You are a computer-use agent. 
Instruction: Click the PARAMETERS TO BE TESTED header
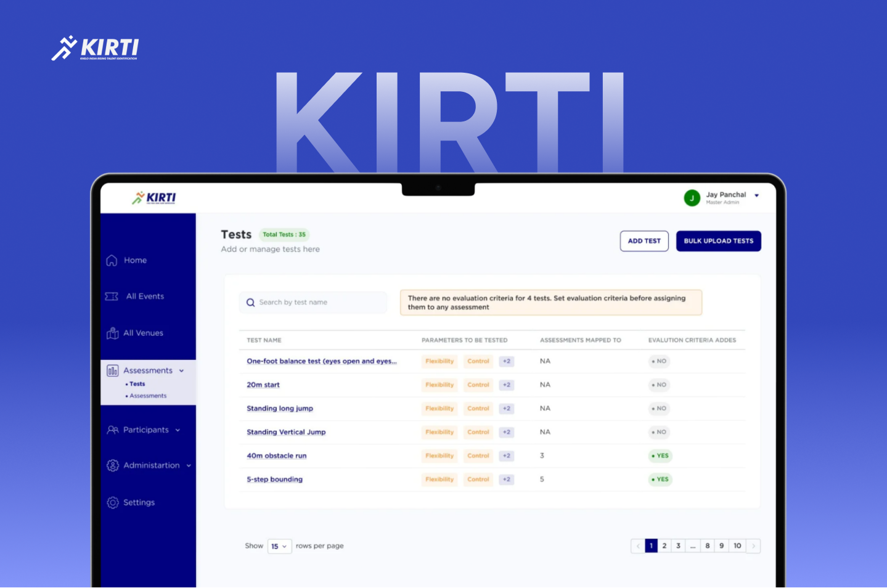[465, 340]
